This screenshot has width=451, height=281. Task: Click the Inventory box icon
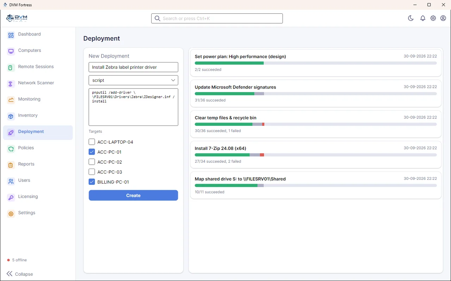(11, 116)
